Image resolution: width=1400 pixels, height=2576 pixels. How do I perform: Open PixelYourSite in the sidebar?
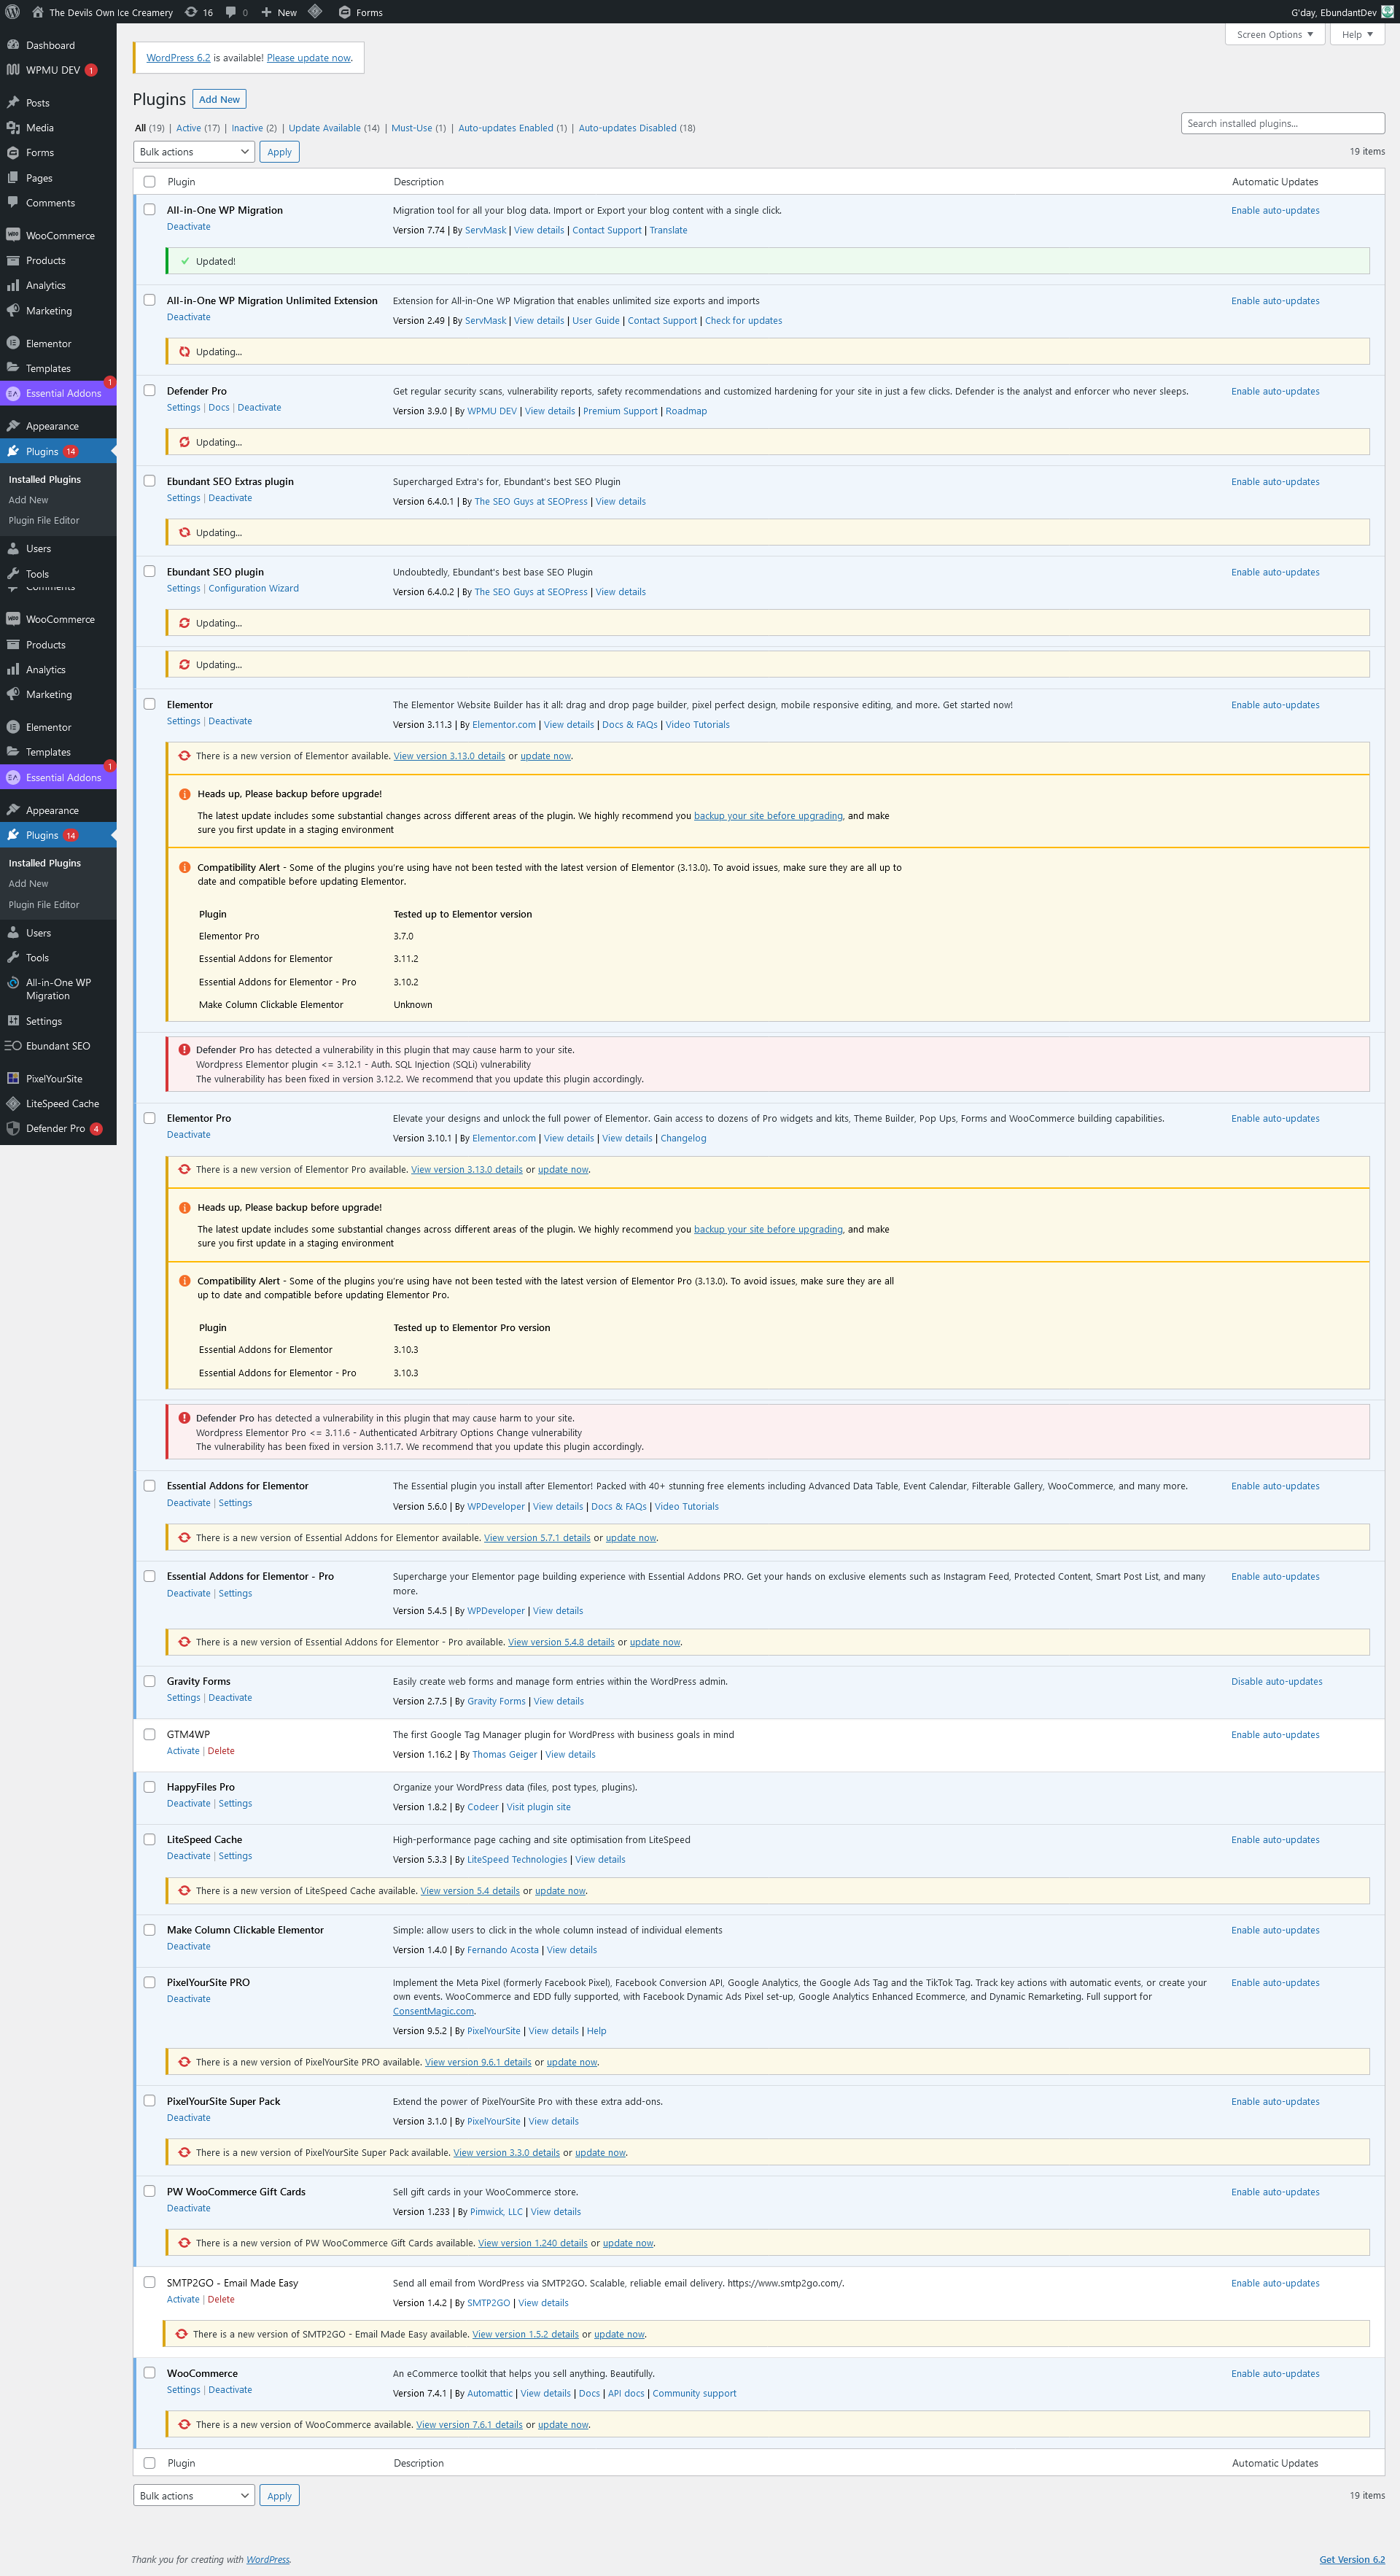tap(54, 1078)
